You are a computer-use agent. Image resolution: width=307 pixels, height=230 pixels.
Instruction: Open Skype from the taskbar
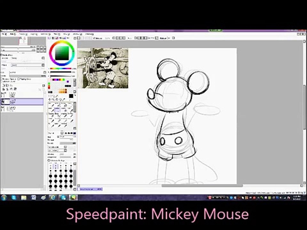point(14,197)
